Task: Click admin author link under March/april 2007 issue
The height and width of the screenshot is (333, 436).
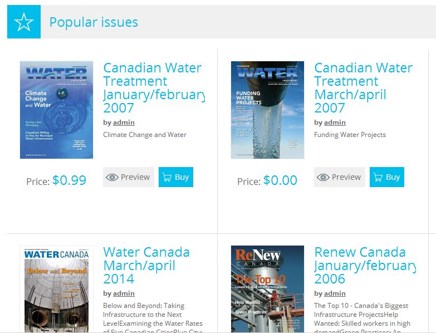Action: tap(335, 123)
